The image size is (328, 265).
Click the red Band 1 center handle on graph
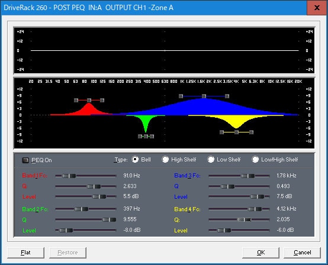pos(89,101)
